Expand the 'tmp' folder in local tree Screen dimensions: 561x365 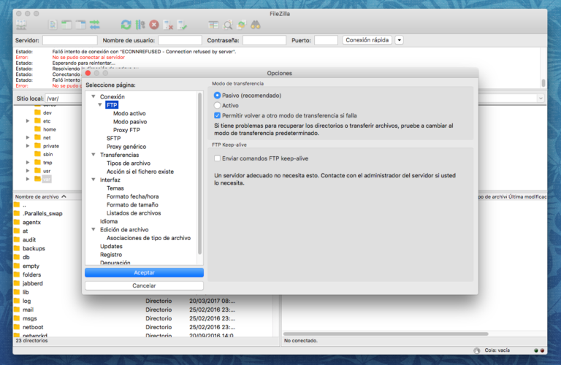28,163
